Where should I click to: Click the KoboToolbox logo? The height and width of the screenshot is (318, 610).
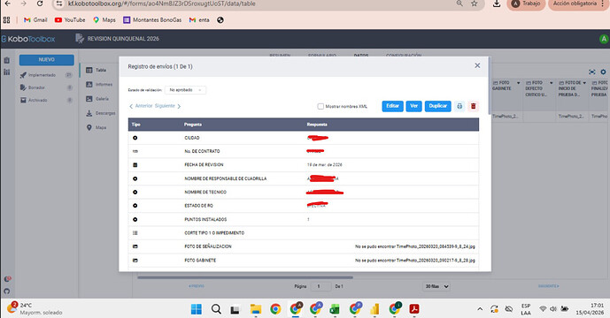[28, 39]
